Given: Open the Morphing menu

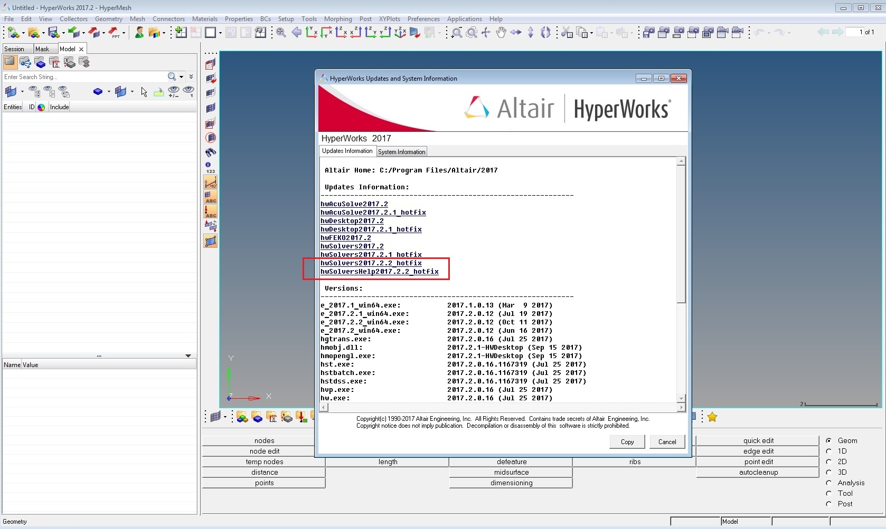Looking at the screenshot, I should point(338,19).
